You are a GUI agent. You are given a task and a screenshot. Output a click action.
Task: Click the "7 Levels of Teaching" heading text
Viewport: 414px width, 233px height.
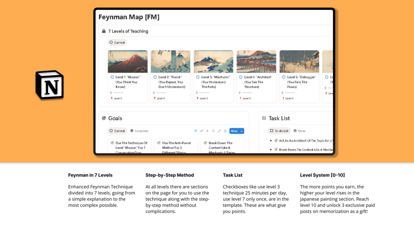pyautogui.click(x=128, y=31)
